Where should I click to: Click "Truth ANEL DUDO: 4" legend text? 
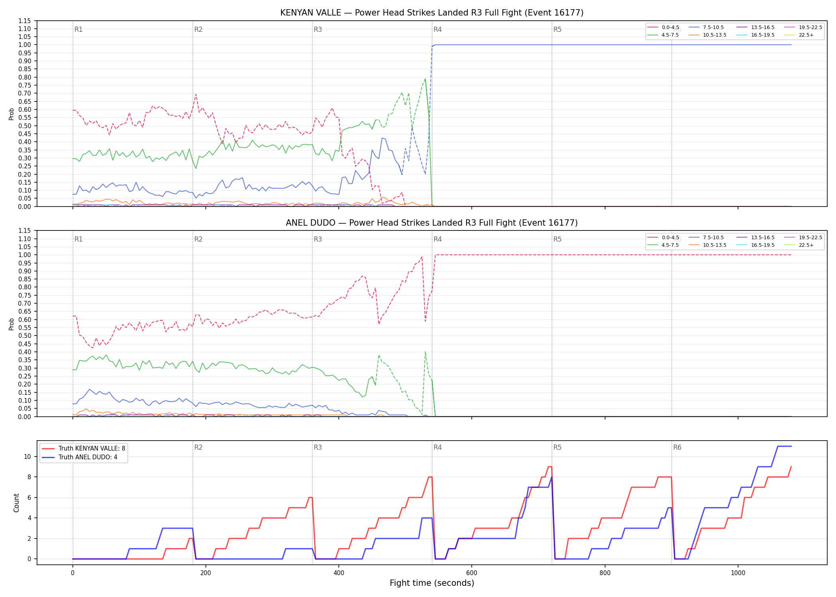(x=88, y=457)
